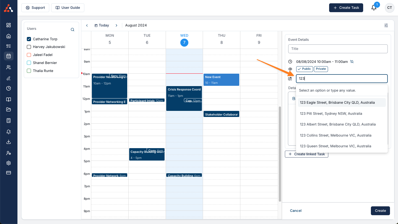The image size is (398, 224).
Task: Set event visibility to Private
Action: coord(321,69)
